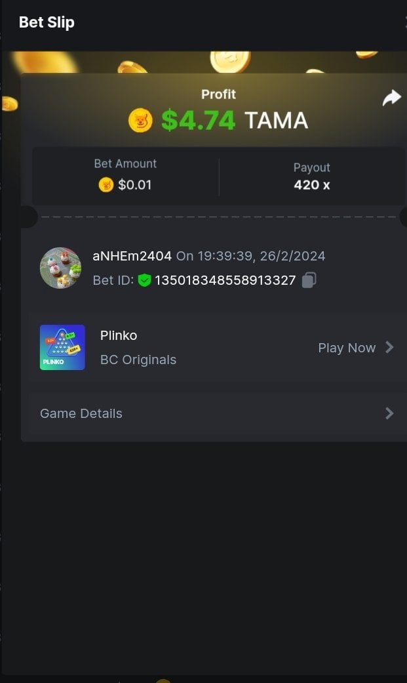Click the coin icon next to $0.01
This screenshot has width=407, height=683.
coord(106,185)
